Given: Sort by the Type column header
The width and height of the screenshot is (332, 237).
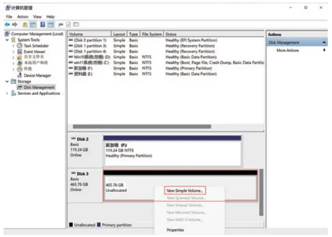Looking at the screenshot, I should (x=134, y=34).
